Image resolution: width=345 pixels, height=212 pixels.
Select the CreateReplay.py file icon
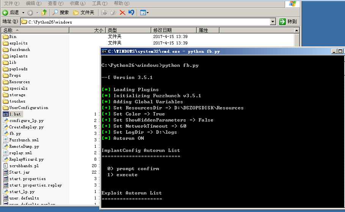click(6, 127)
